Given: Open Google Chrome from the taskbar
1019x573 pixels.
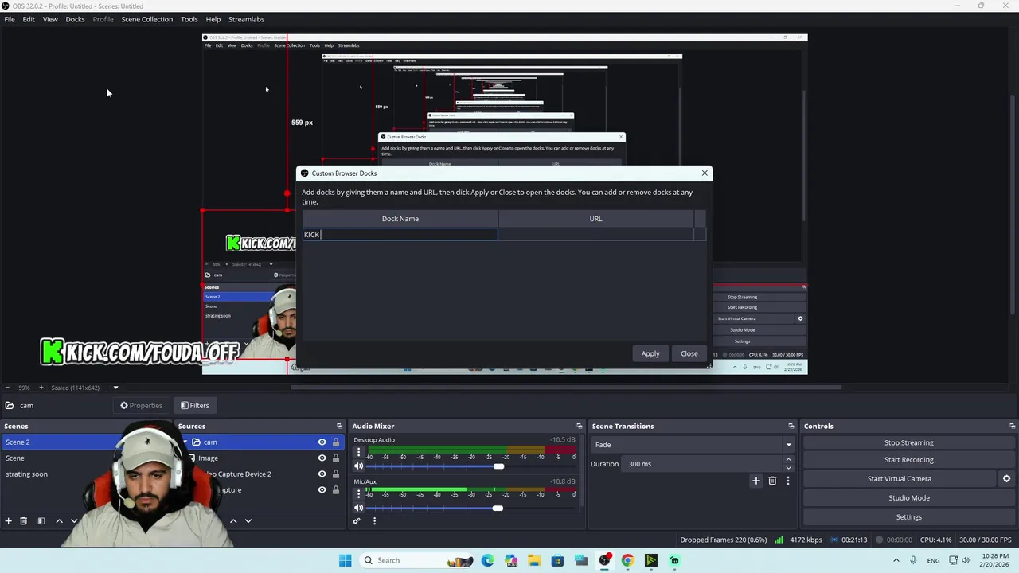Looking at the screenshot, I should click(627, 560).
